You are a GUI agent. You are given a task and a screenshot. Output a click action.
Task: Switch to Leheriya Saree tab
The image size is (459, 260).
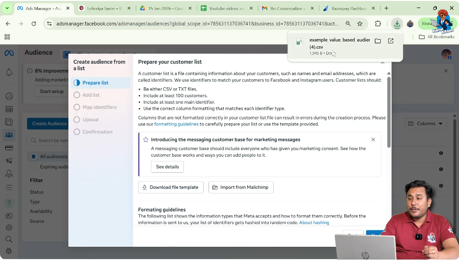pyautogui.click(x=105, y=8)
